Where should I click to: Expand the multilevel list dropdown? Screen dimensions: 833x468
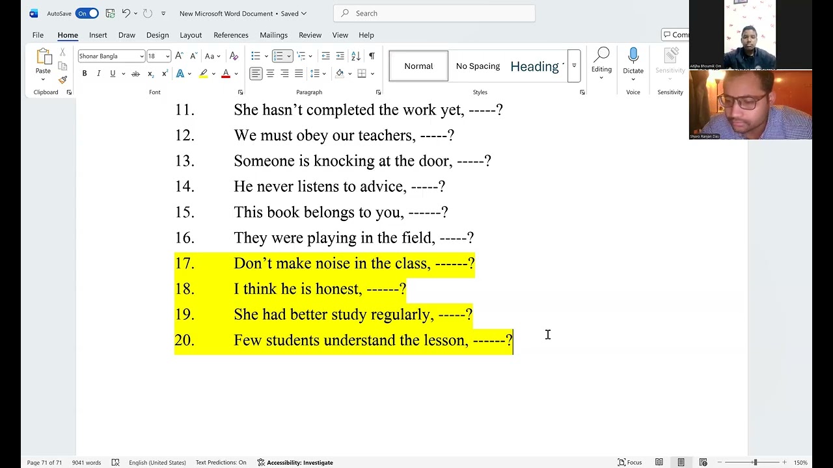coord(310,56)
